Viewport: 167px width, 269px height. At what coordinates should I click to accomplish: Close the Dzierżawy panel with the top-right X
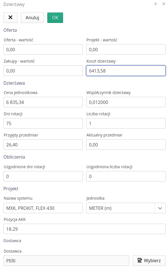tap(164, 4)
